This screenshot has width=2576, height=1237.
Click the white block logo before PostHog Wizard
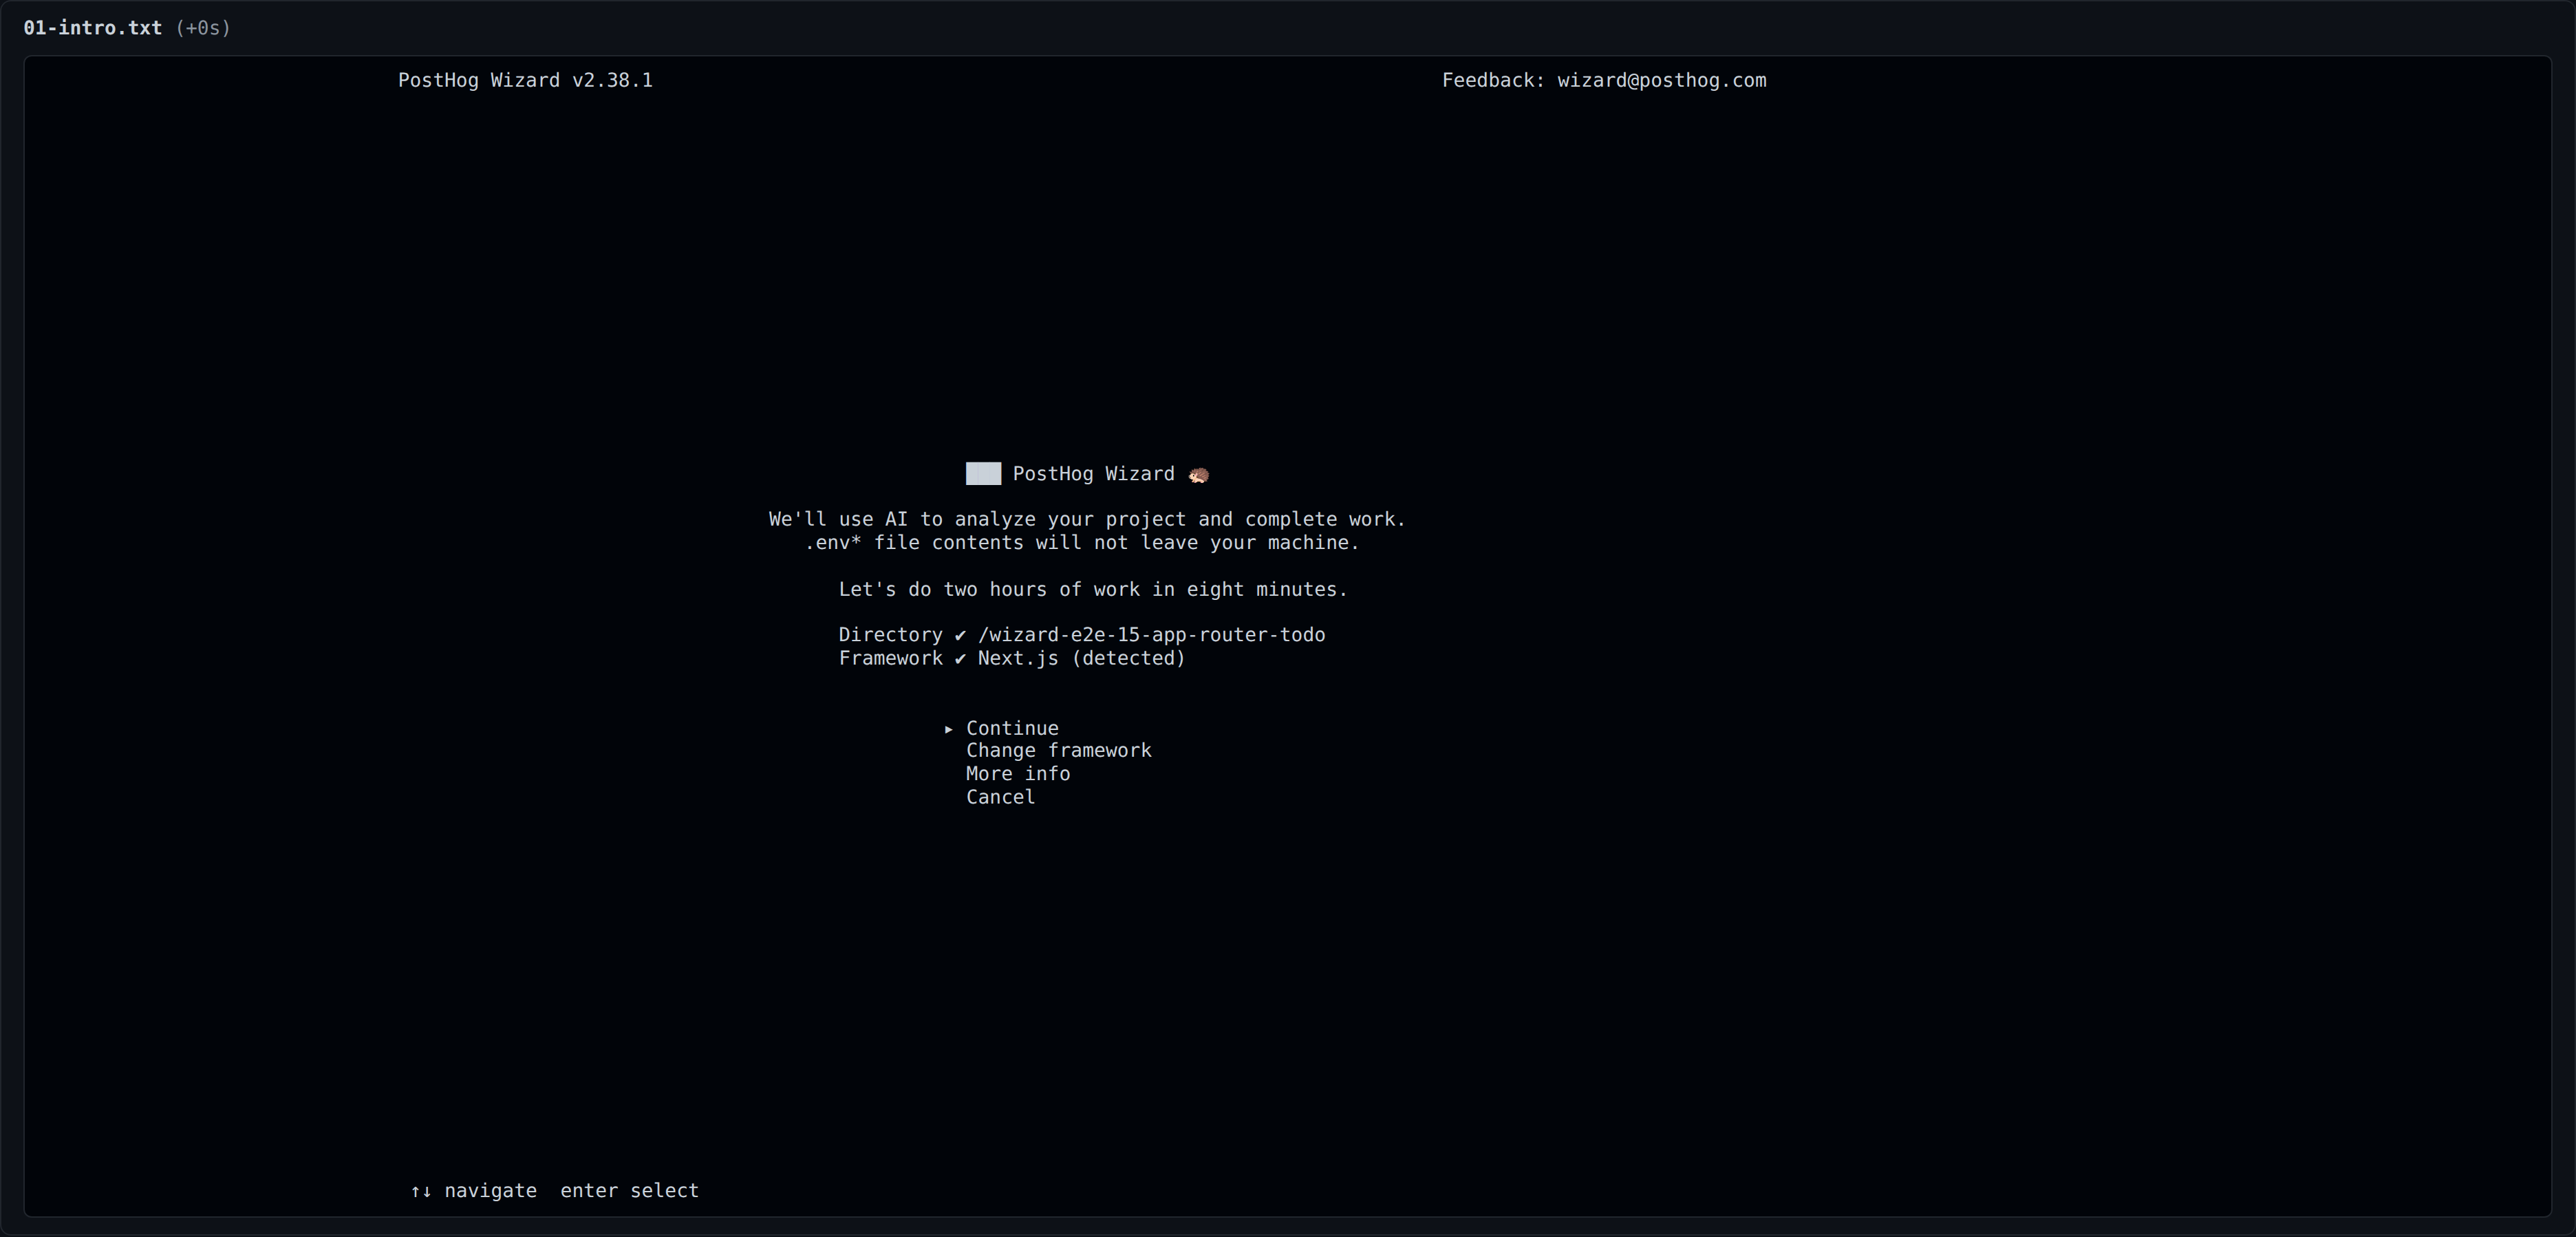pos(983,474)
